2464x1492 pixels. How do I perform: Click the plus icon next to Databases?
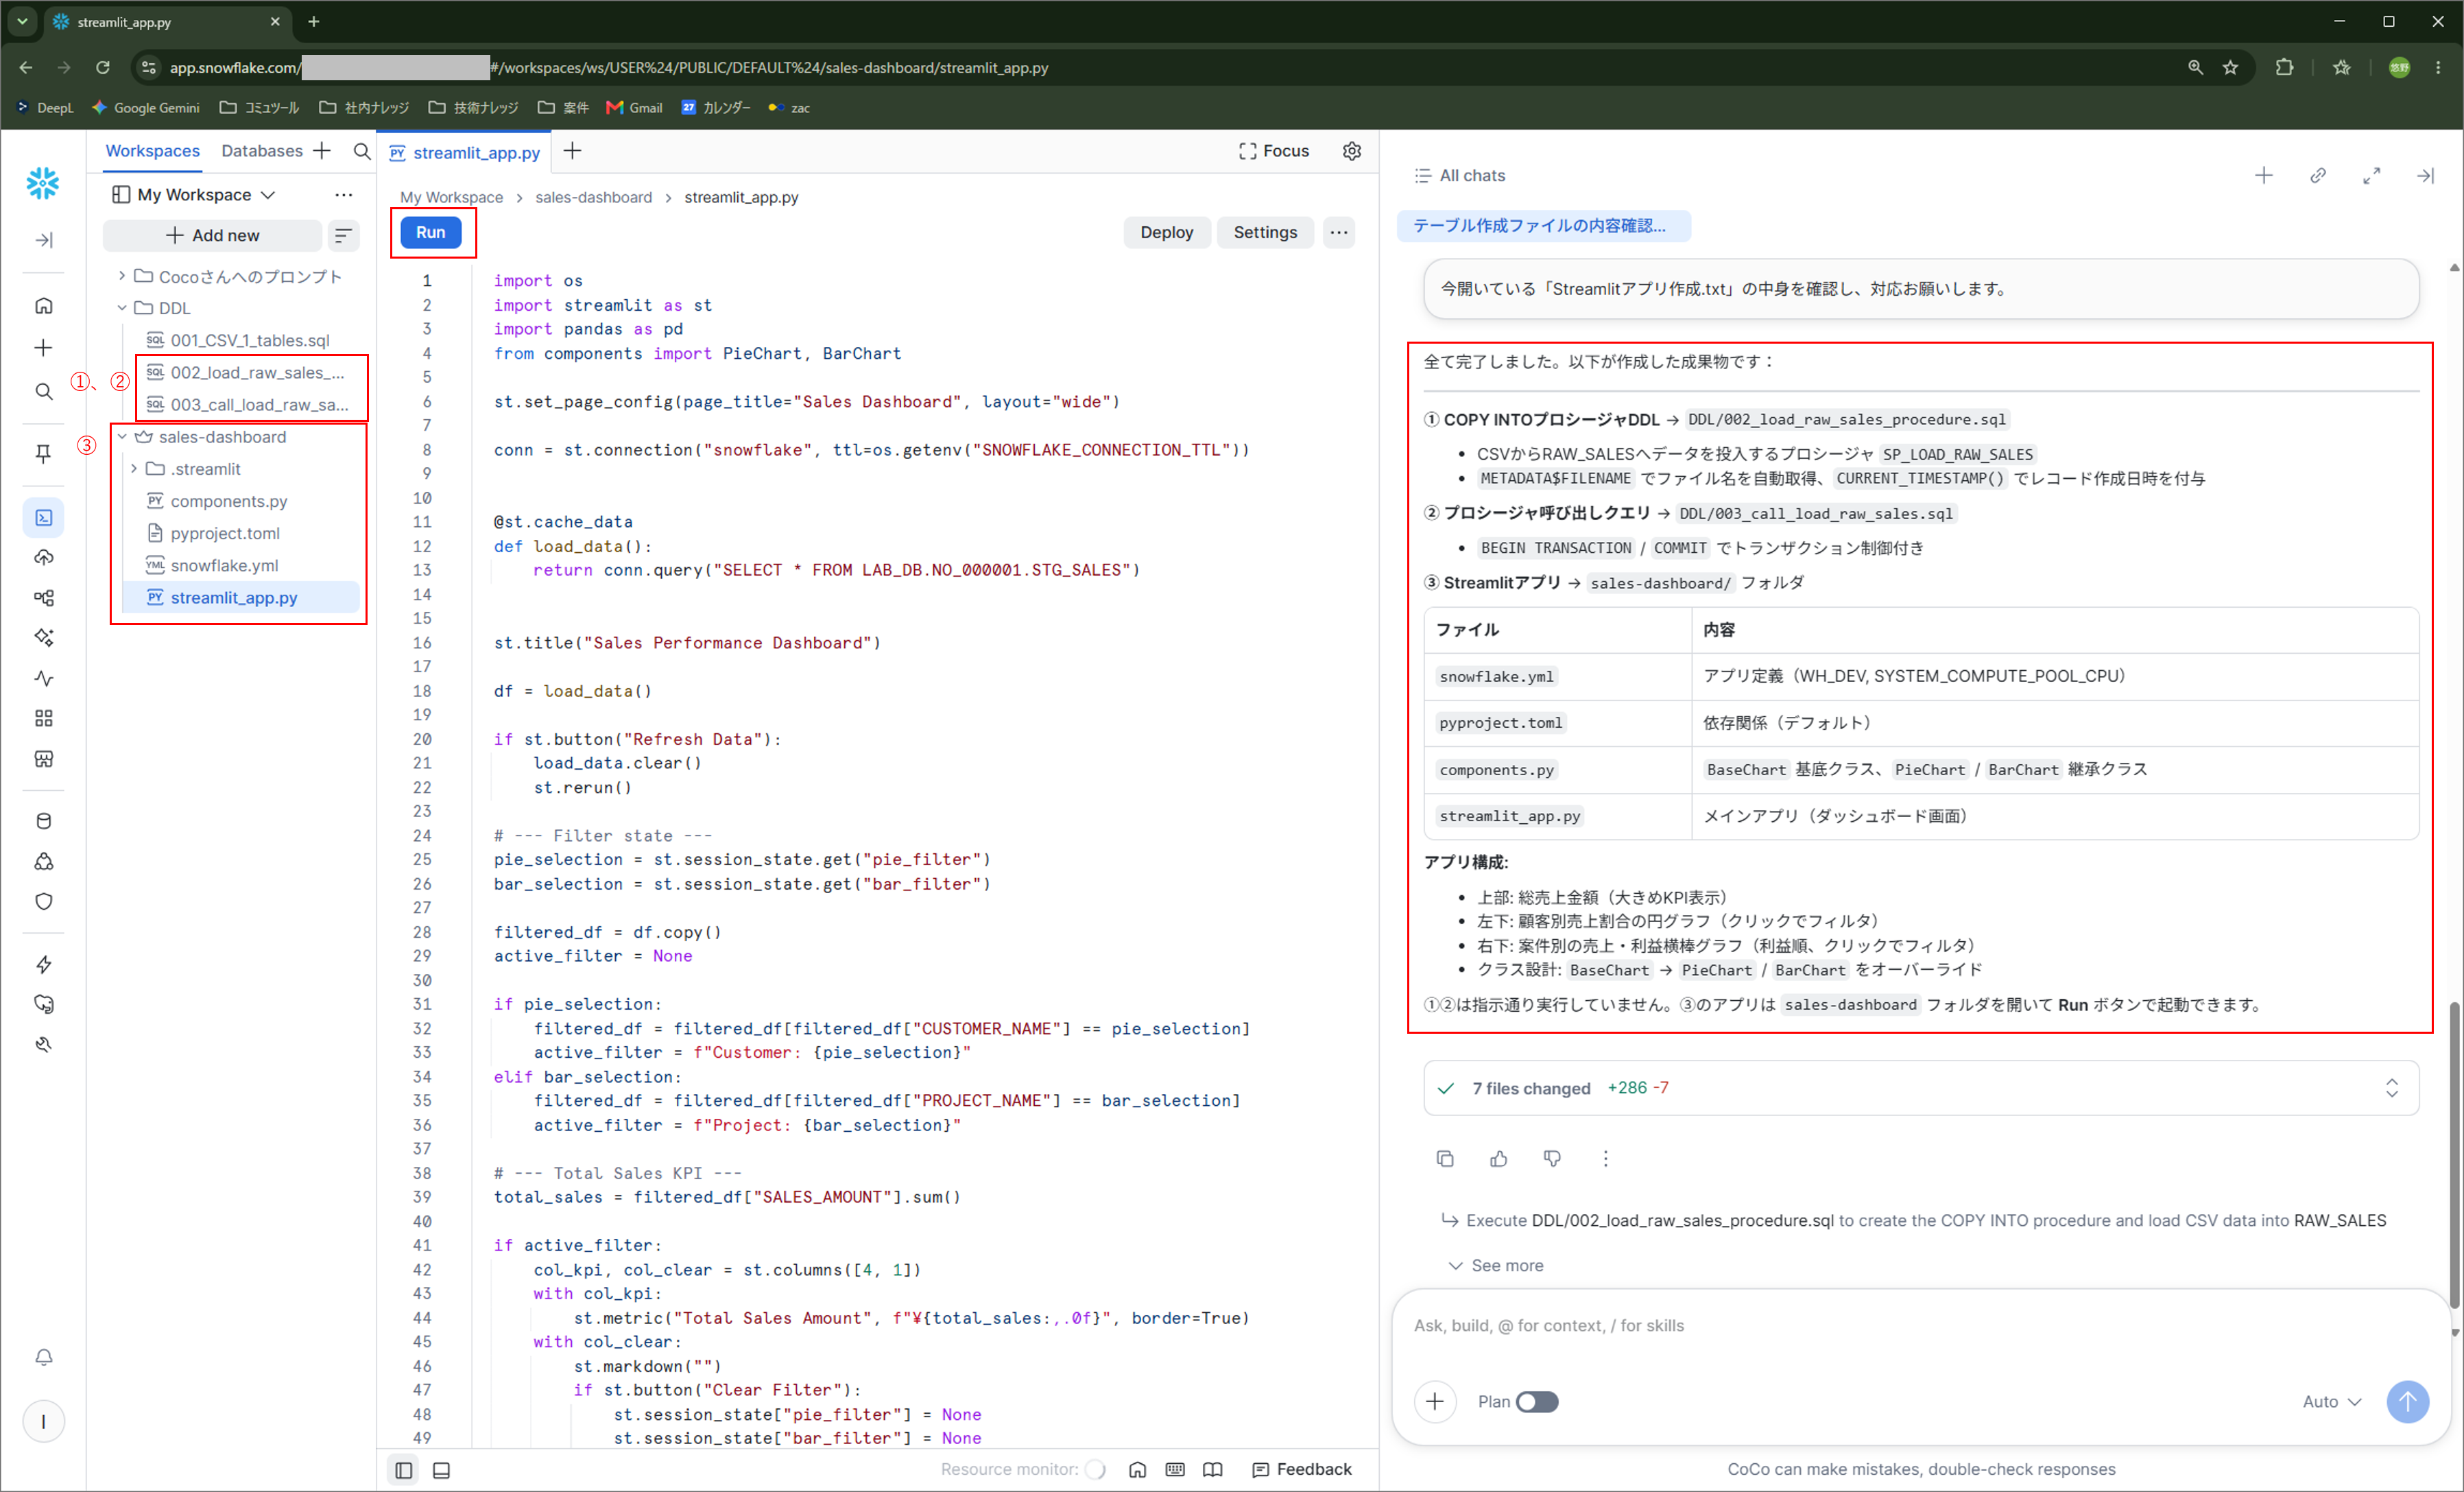(x=322, y=151)
